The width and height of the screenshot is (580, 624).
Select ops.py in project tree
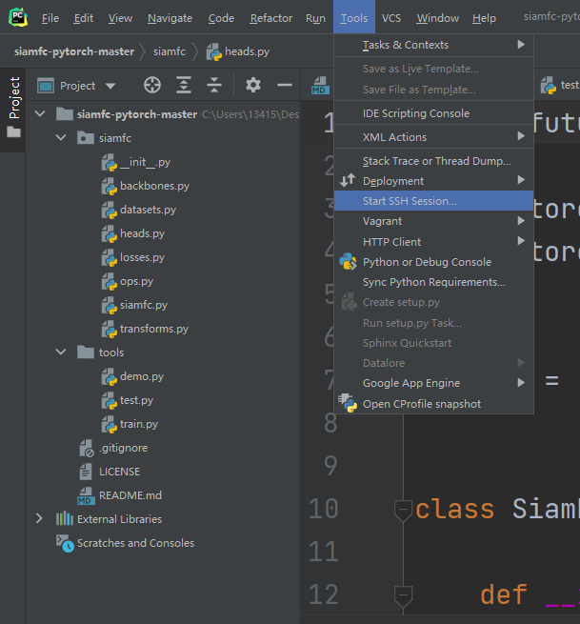click(x=136, y=281)
